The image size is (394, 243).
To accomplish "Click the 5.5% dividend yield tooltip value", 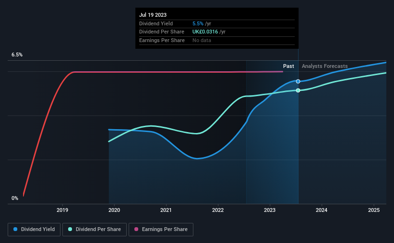I will 198,23.
